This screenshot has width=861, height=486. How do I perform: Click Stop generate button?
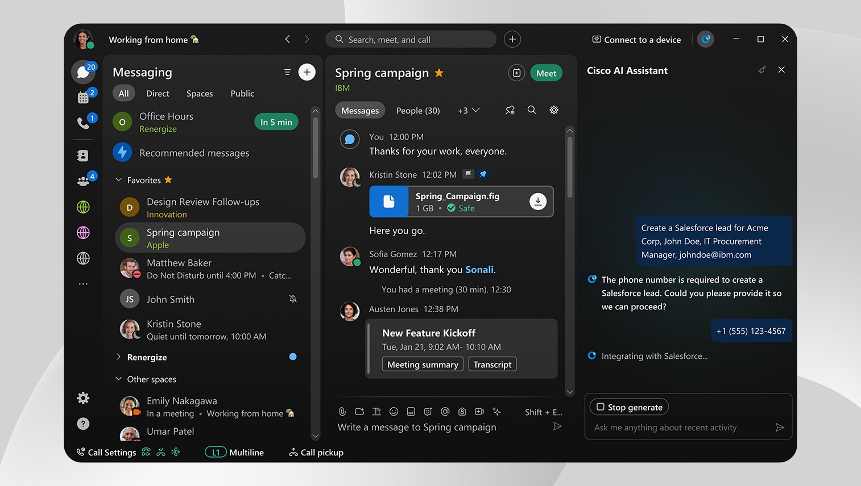point(629,407)
